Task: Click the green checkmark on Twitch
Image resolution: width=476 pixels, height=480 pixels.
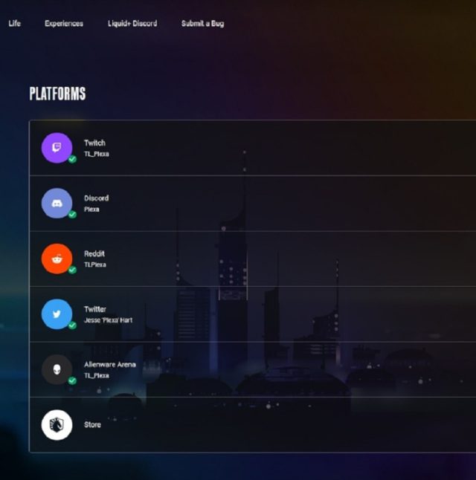Action: click(72, 159)
